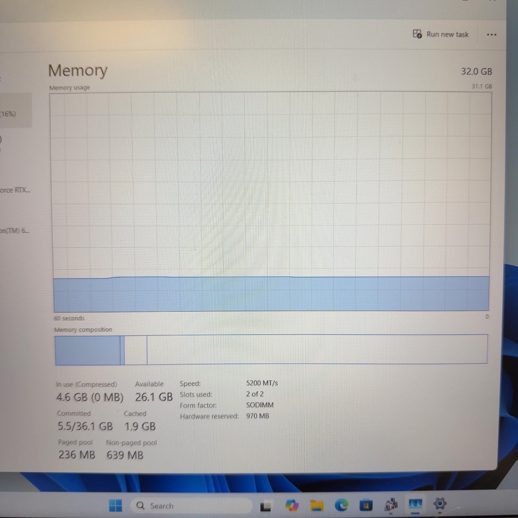Select the Radeon(TM) GPU sidebar item
This screenshot has width=518, height=518.
click(x=15, y=231)
